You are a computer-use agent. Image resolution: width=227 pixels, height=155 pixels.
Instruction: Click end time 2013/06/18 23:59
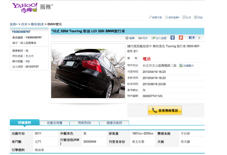pos(154,84)
